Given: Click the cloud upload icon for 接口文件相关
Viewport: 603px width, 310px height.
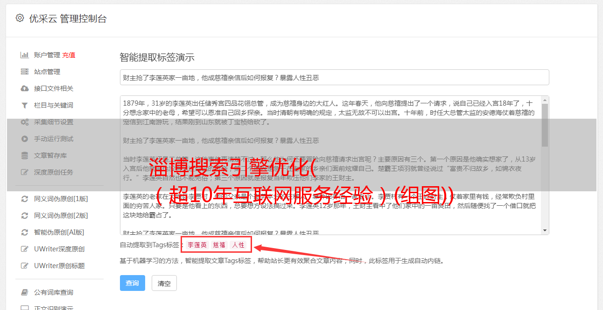Looking at the screenshot, I should [25, 88].
